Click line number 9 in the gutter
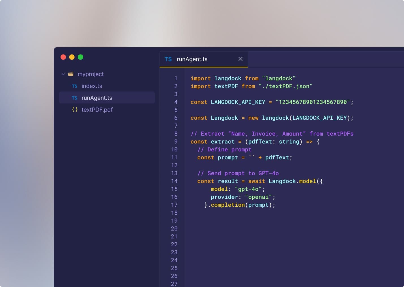Viewport: 404px width, 287px height. coord(176,142)
